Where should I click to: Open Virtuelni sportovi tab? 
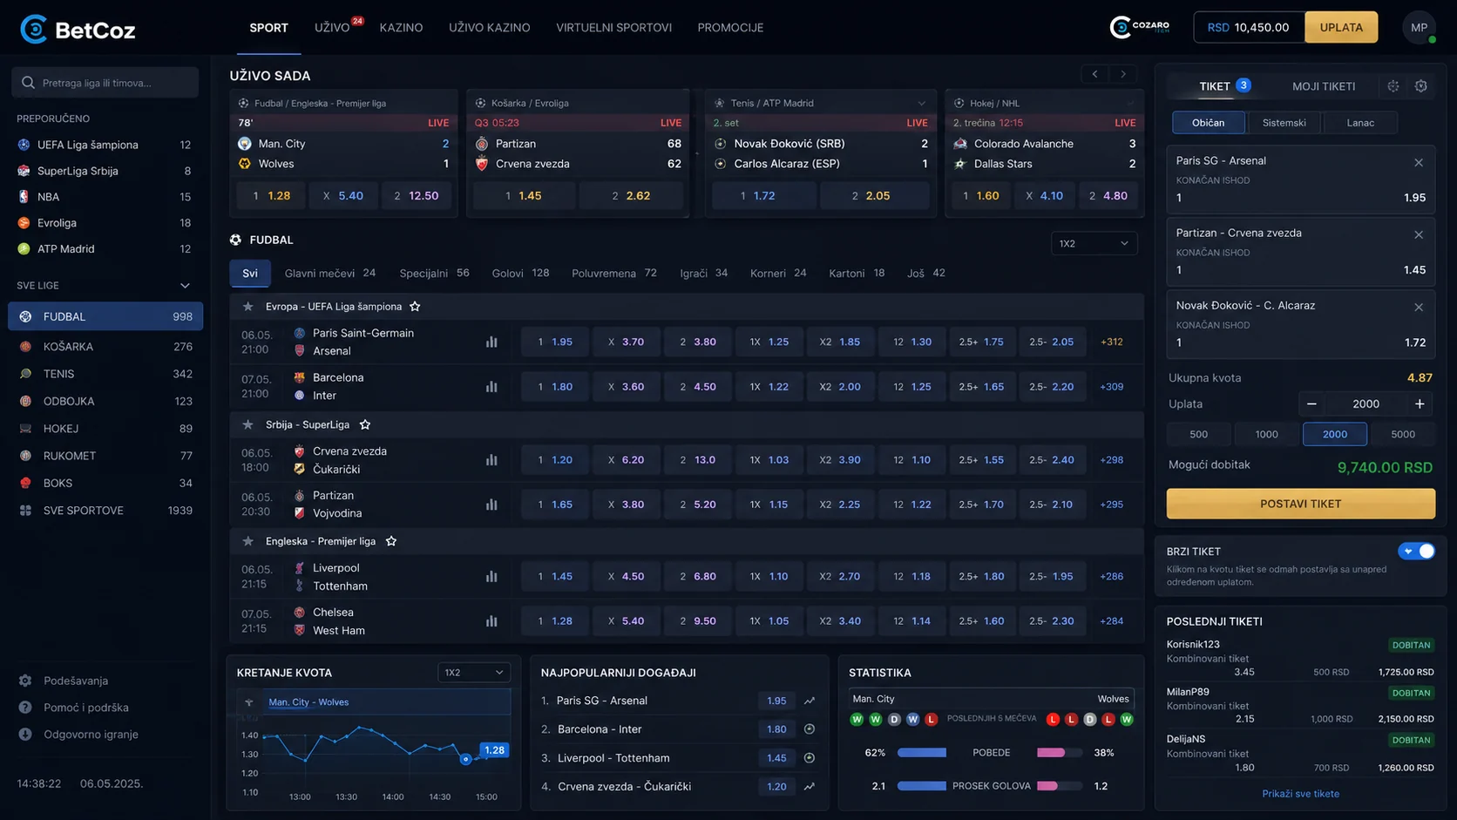click(x=613, y=28)
